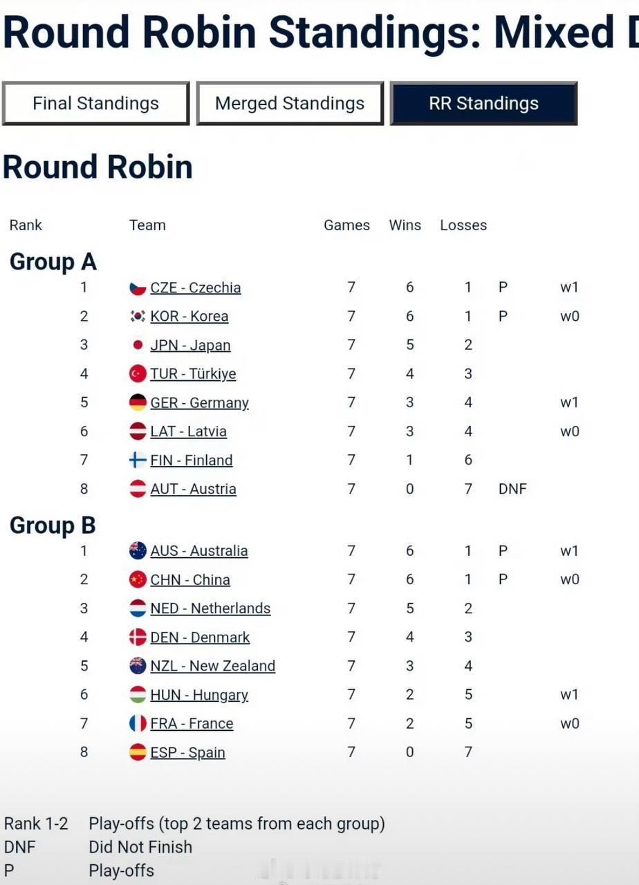Open the Merged Standings tab
Image resolution: width=639 pixels, height=885 pixels.
(x=290, y=104)
